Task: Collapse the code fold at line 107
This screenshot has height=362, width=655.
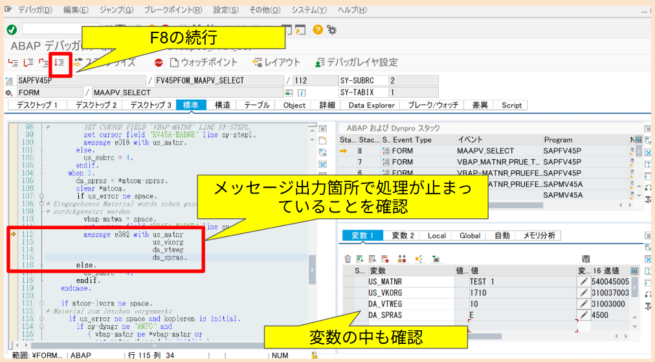Action: point(42,196)
